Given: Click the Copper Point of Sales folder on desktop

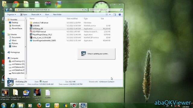Looking at the screenshot, I should tap(16, 94).
